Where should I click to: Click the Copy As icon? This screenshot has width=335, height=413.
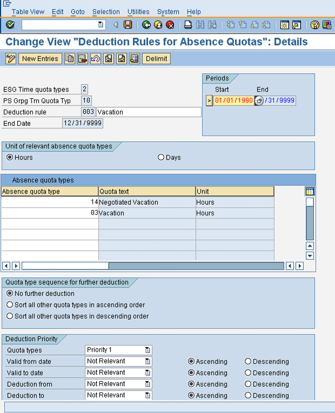click(x=70, y=59)
